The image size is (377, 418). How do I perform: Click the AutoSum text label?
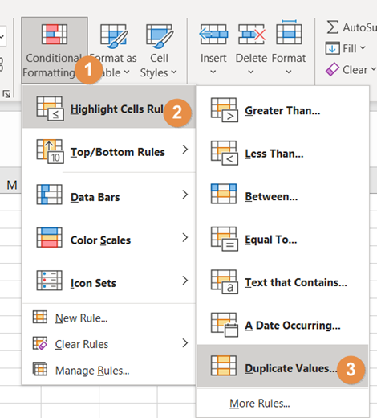pyautogui.click(x=360, y=27)
